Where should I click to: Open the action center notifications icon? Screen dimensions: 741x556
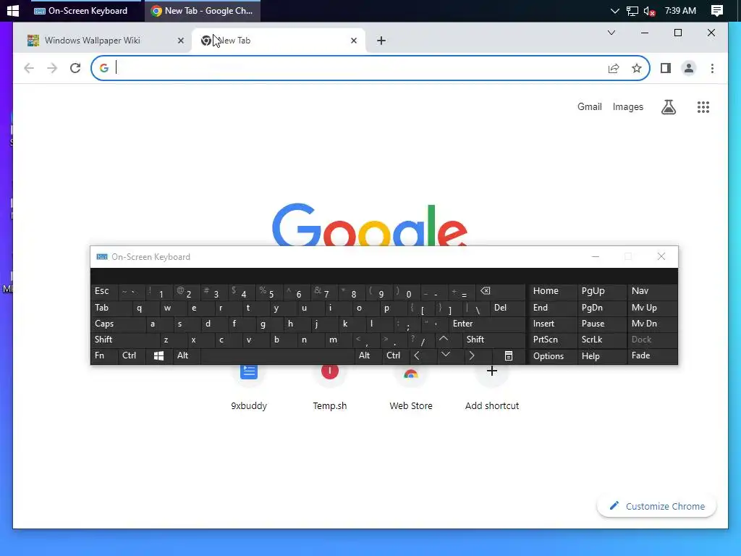click(x=717, y=10)
